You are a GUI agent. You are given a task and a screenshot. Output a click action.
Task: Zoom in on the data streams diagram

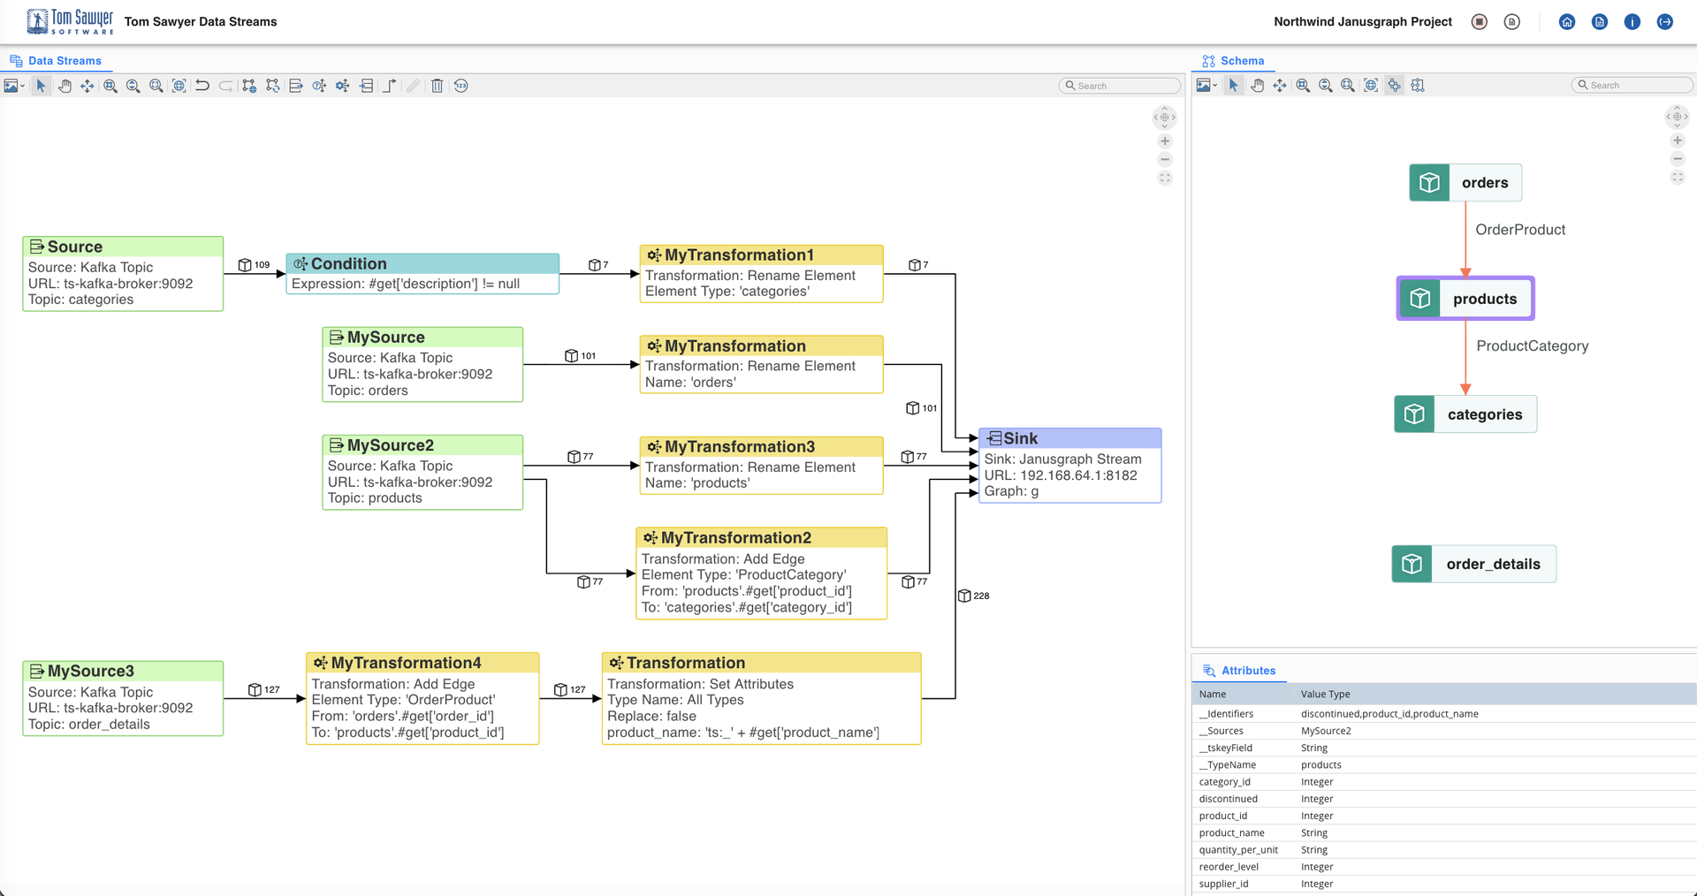(x=110, y=86)
